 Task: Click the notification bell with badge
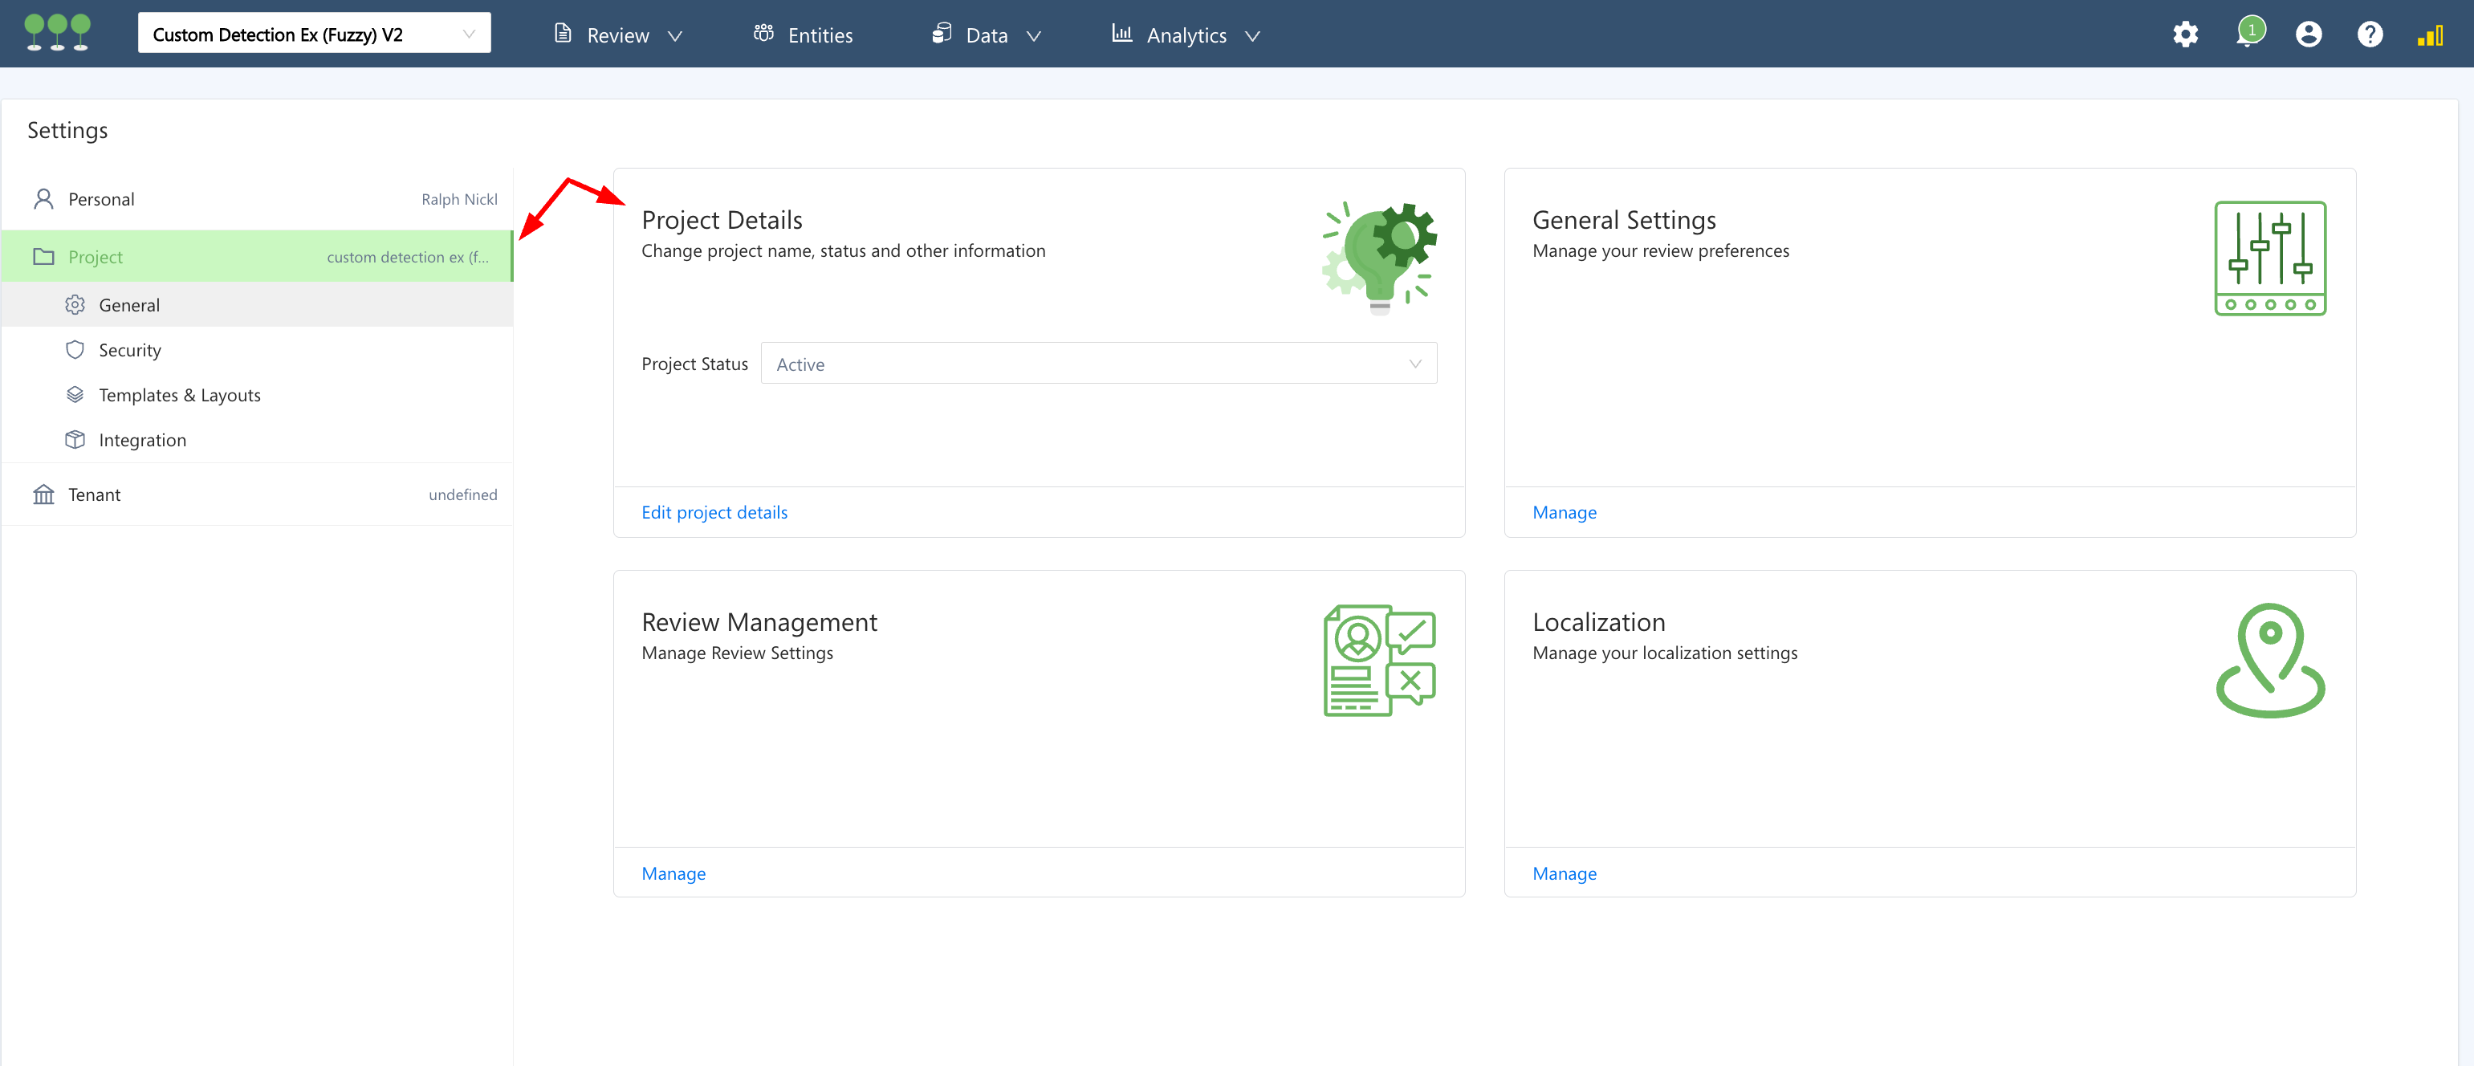pos(2248,35)
